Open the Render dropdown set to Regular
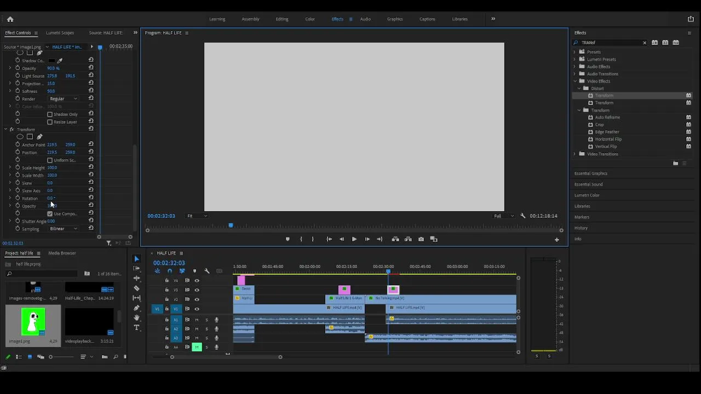Screen dimensions: 701x394 (64, 99)
